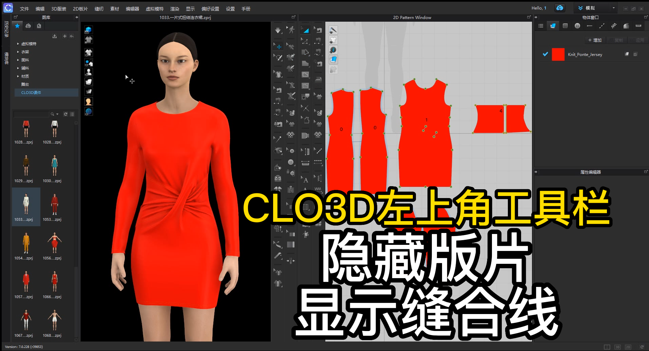Toggle show 2D pattern information icon
The width and height of the screenshot is (649, 351).
(333, 50)
